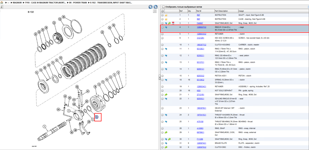Open part link A10063
The height and width of the screenshot is (150, 309).
200,128
